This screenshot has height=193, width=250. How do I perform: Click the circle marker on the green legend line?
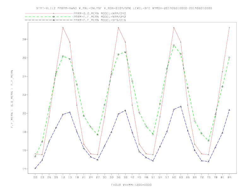pos(54,17)
